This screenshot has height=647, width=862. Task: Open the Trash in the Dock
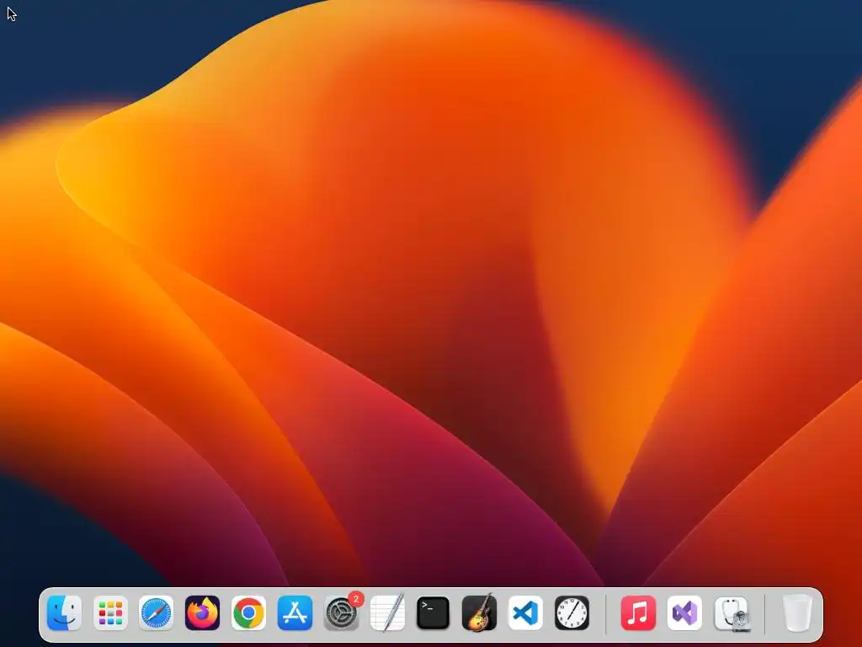pyautogui.click(x=796, y=613)
